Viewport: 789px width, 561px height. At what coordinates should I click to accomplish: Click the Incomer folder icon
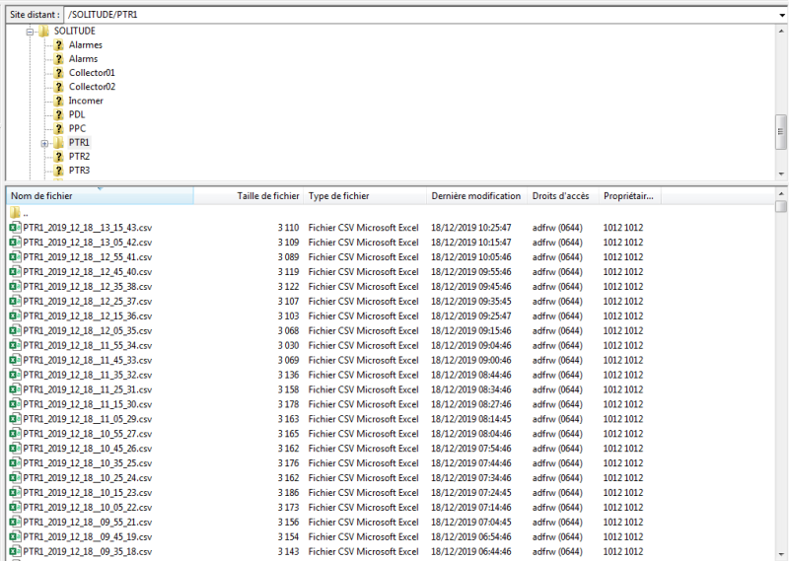[x=59, y=101]
